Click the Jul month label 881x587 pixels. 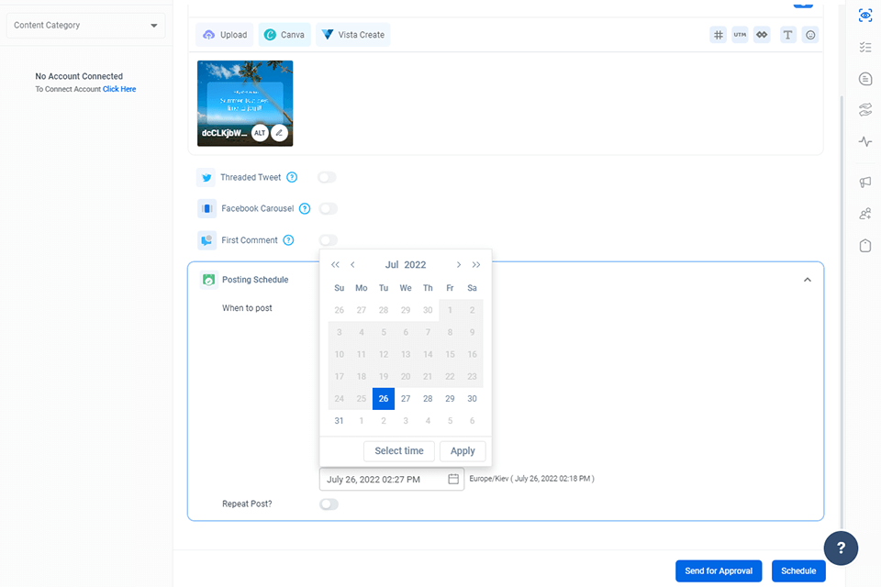(392, 264)
